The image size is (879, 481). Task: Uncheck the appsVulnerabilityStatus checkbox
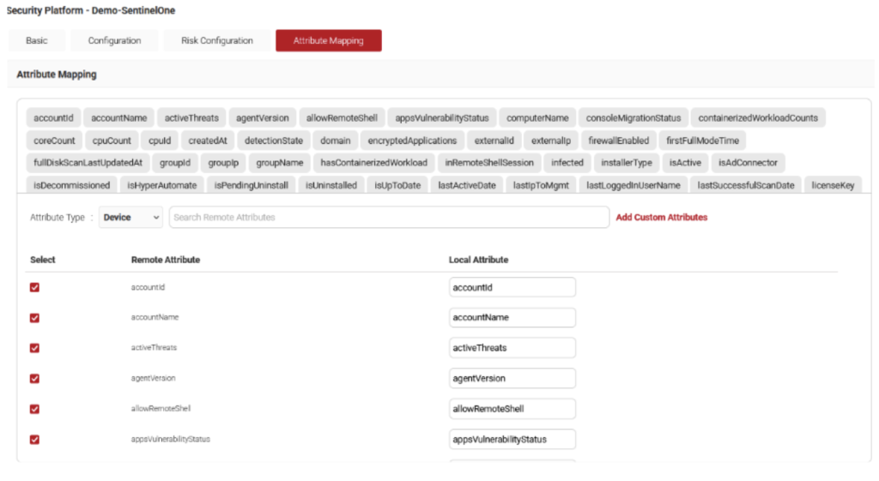coord(34,440)
